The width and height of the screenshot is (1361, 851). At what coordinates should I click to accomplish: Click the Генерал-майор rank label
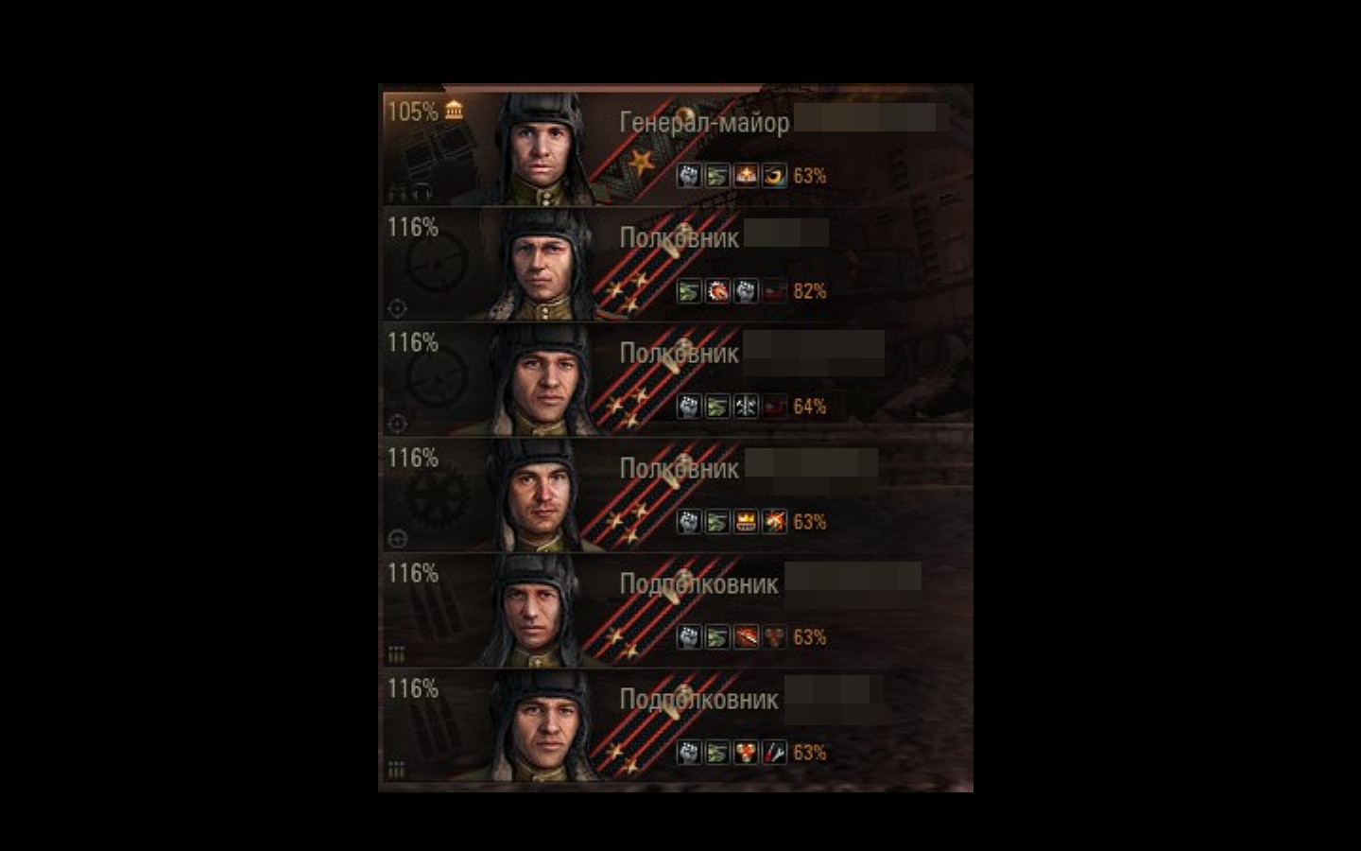coord(704,122)
